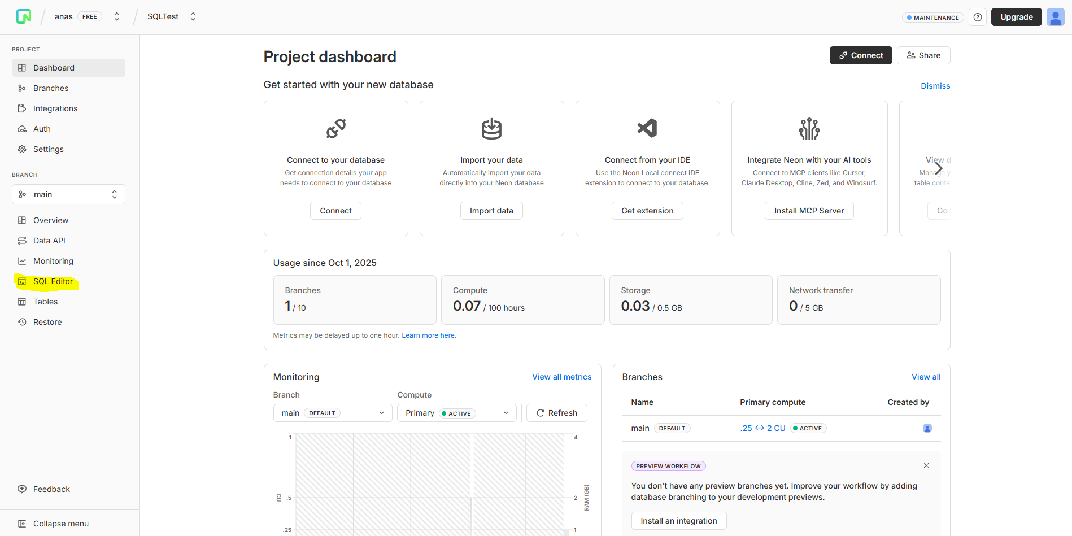Click the Install an integration button
This screenshot has height=536, width=1072.
tap(679, 521)
